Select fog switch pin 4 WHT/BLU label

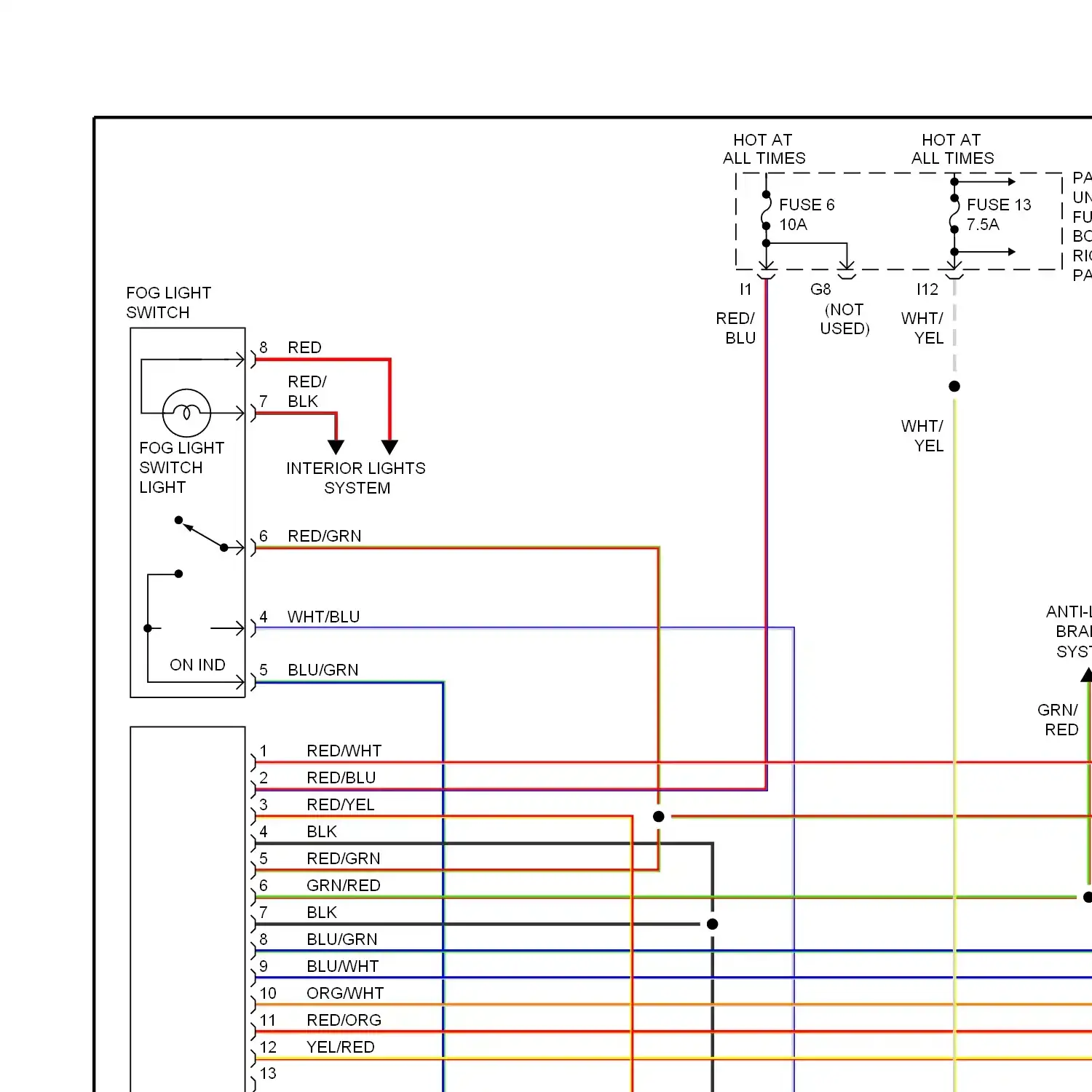[x=323, y=617]
